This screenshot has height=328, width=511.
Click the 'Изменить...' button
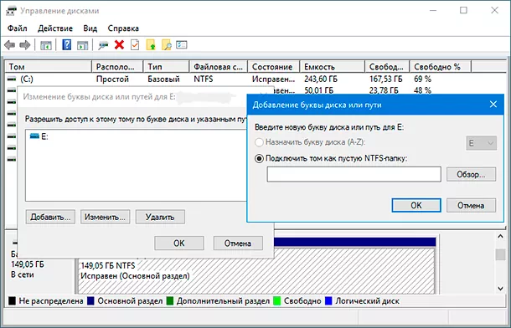(105, 217)
